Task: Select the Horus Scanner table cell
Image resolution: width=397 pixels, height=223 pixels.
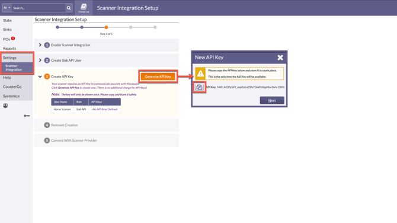Action: coord(62,109)
